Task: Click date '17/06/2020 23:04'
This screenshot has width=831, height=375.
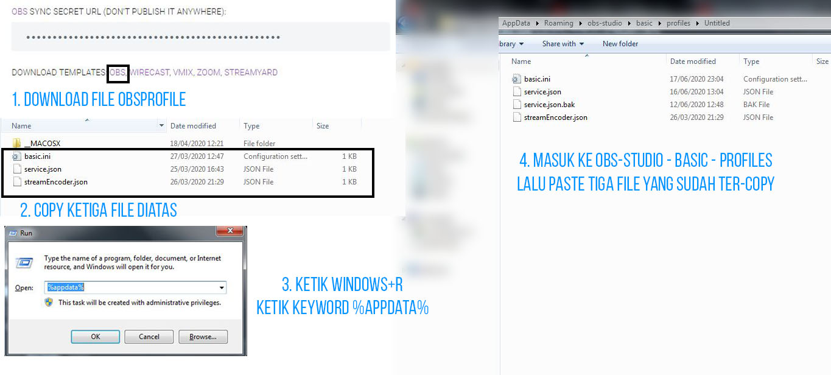Action: point(697,79)
